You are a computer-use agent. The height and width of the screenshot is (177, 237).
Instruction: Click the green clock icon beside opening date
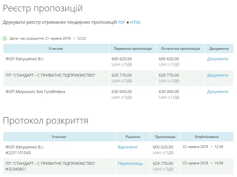pyautogui.click(x=5, y=38)
